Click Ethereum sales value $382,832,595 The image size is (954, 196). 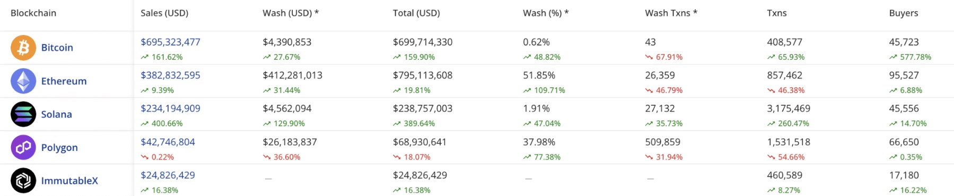[x=170, y=75]
